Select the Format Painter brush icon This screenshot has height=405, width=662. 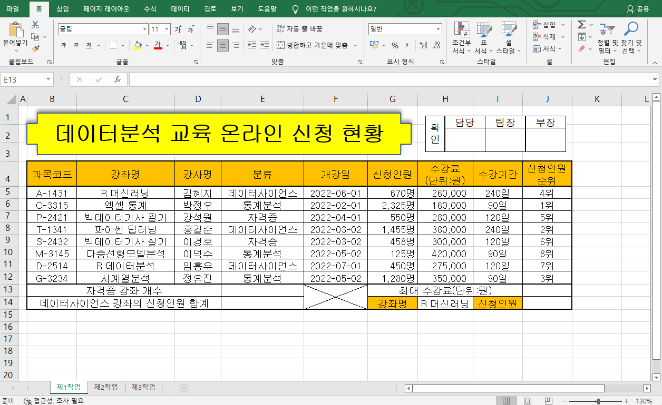35,48
